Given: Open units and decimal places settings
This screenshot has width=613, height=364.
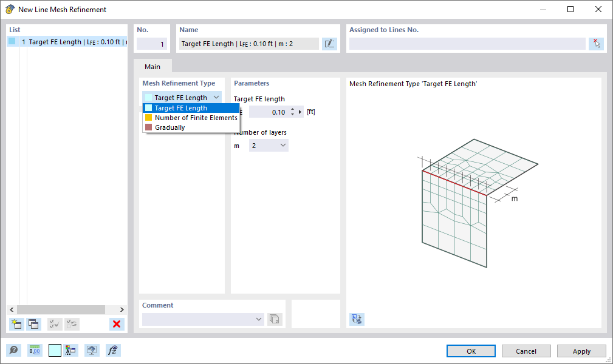Looking at the screenshot, I should pyautogui.click(x=35, y=350).
